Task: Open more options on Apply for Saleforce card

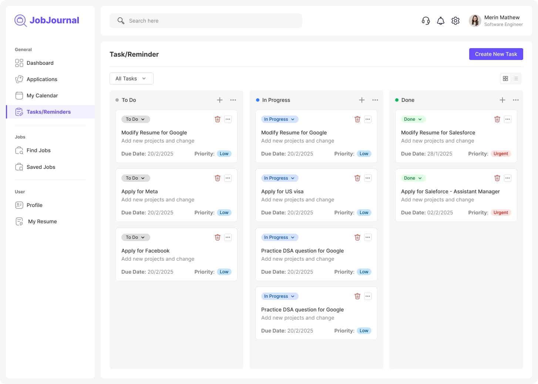Action: click(x=508, y=178)
